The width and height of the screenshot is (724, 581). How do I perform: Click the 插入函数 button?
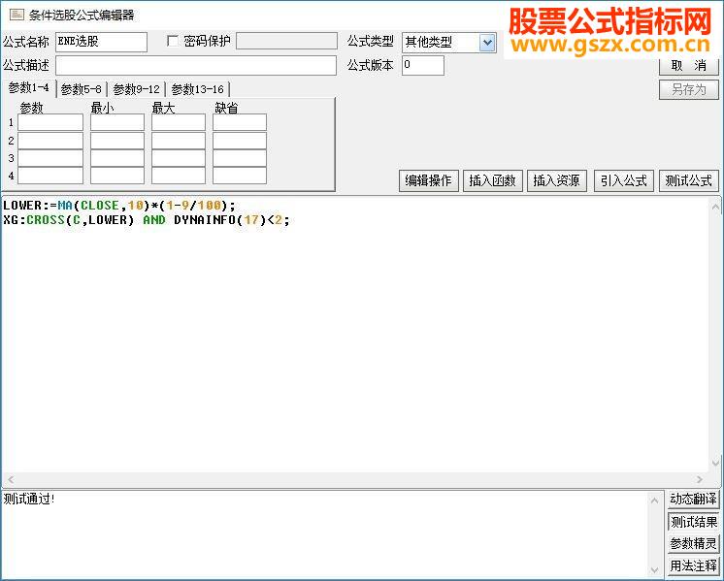pyautogui.click(x=492, y=180)
